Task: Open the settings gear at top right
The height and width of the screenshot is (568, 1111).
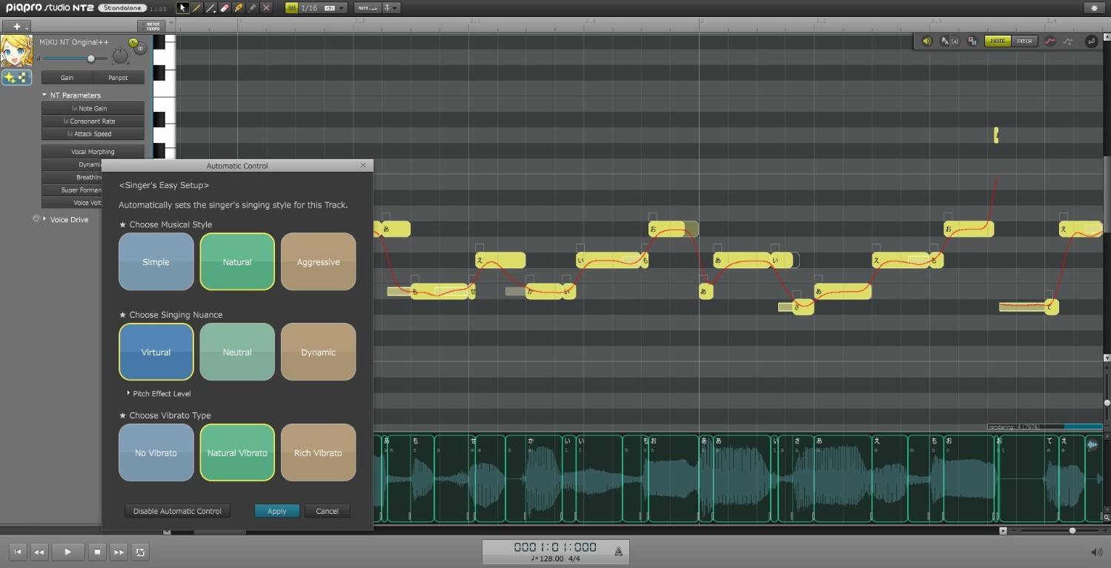Action: click(1094, 8)
